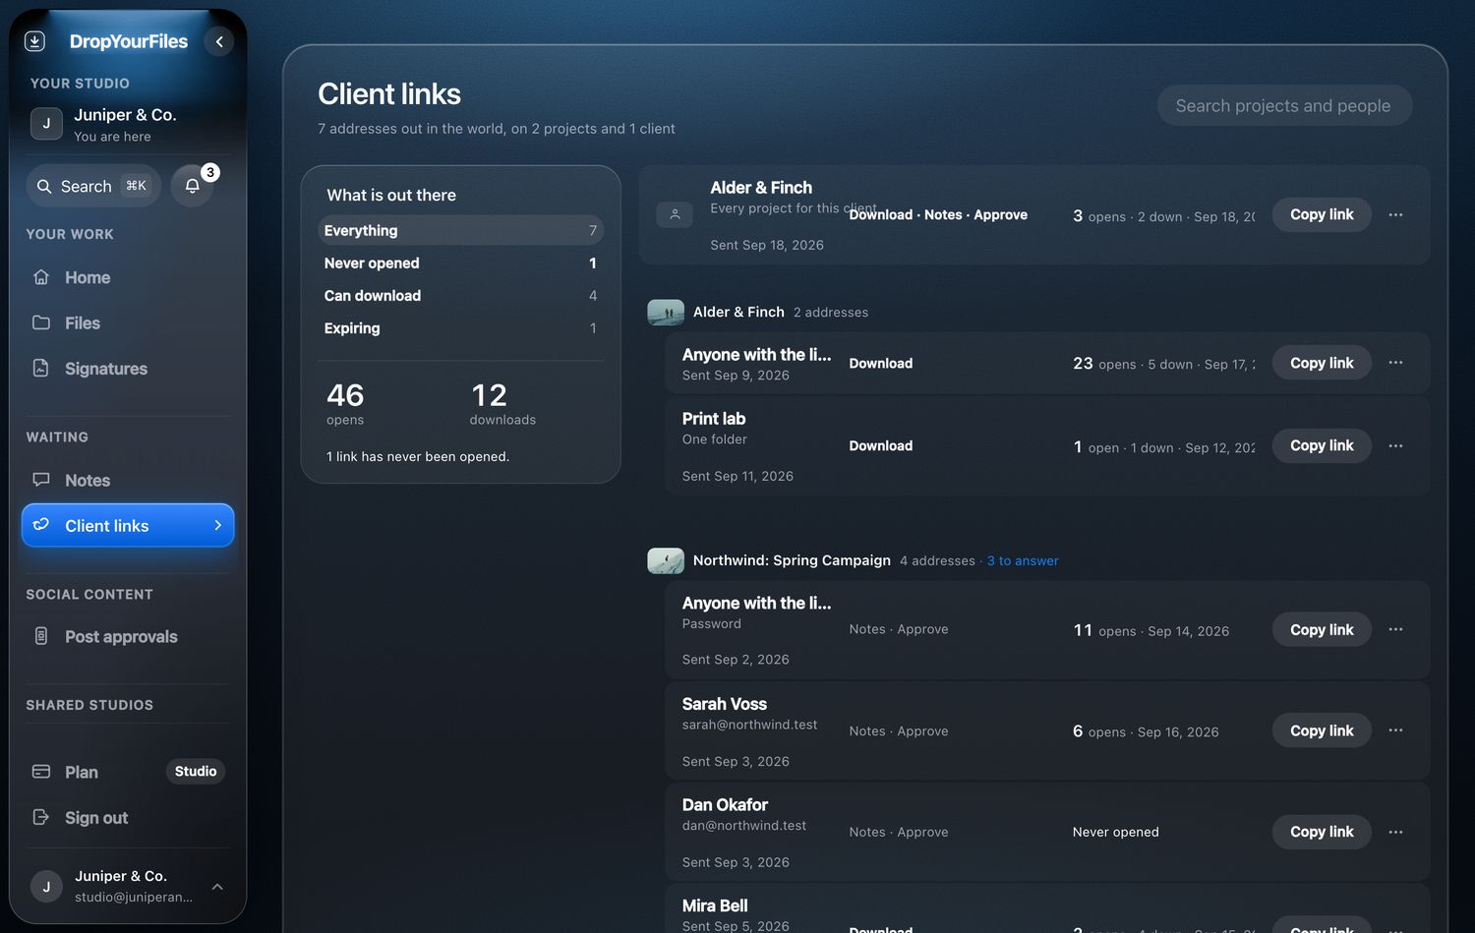Open more options for Dan Okafor
Viewport: 1475px width, 933px height.
[x=1395, y=832]
